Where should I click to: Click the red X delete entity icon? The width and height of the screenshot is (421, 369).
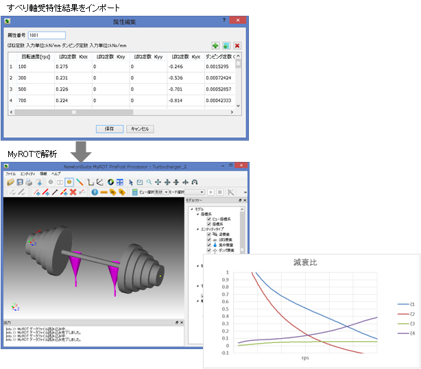coord(73,192)
